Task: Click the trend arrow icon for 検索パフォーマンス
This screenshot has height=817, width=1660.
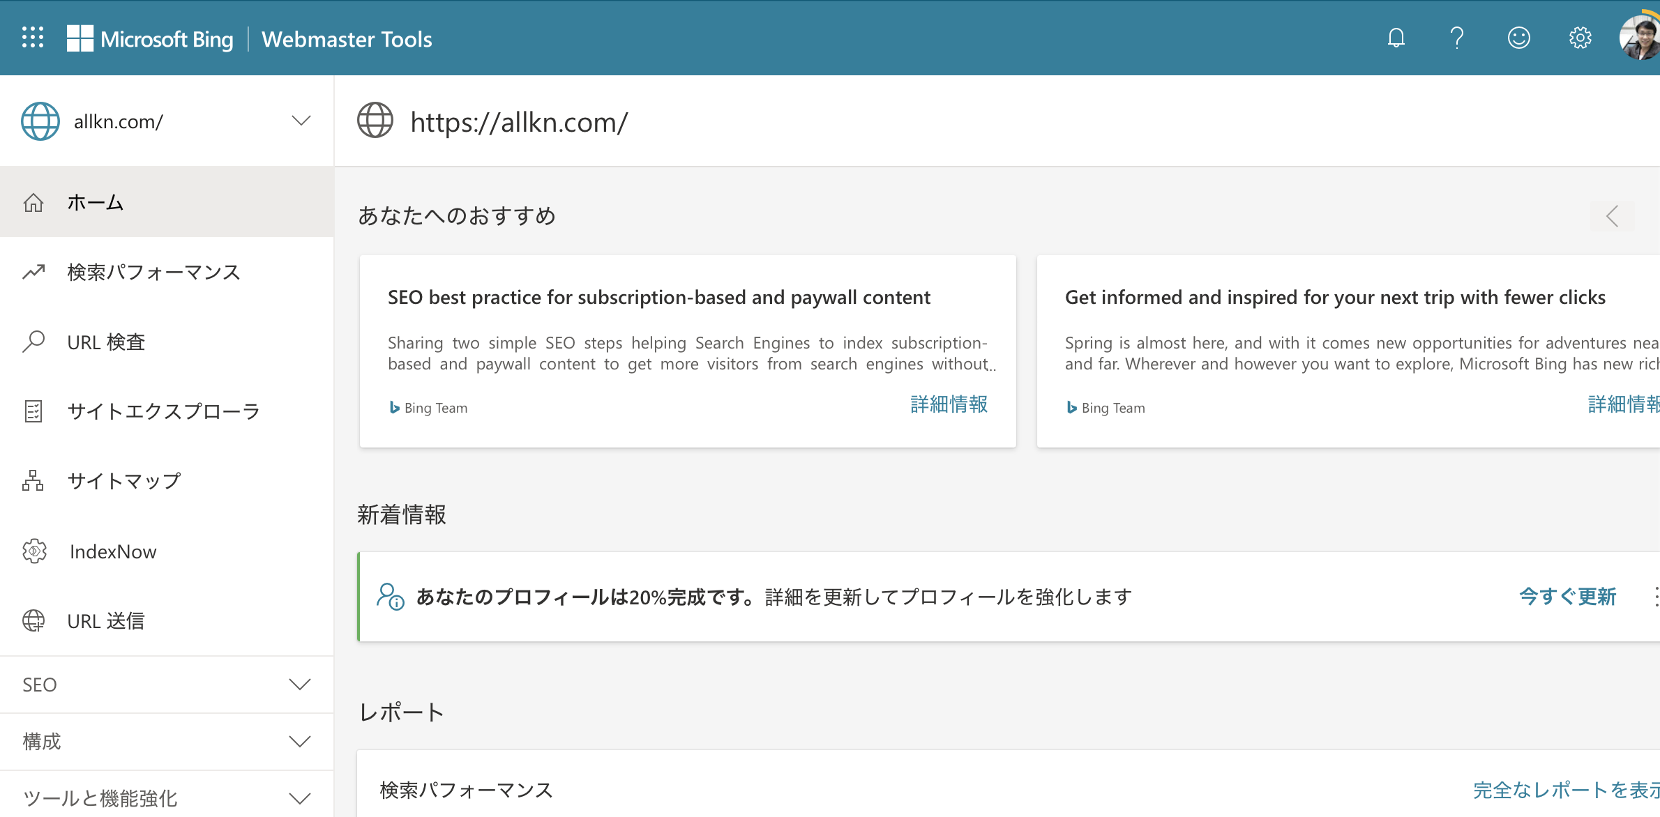Action: tap(33, 272)
